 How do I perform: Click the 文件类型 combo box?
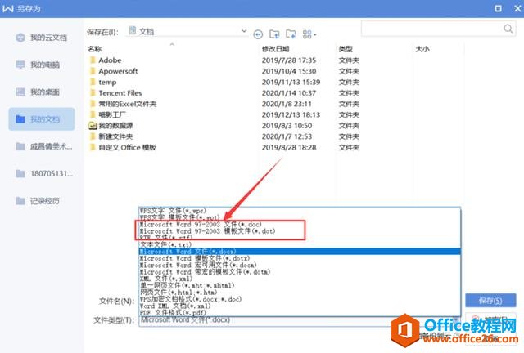point(300,320)
